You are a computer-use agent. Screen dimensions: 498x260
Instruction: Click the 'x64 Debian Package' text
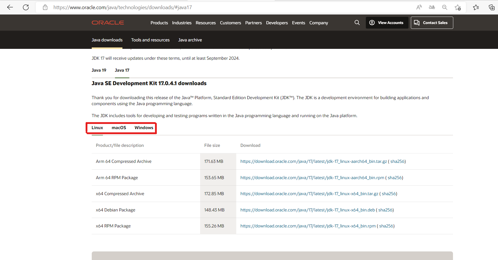click(x=115, y=210)
